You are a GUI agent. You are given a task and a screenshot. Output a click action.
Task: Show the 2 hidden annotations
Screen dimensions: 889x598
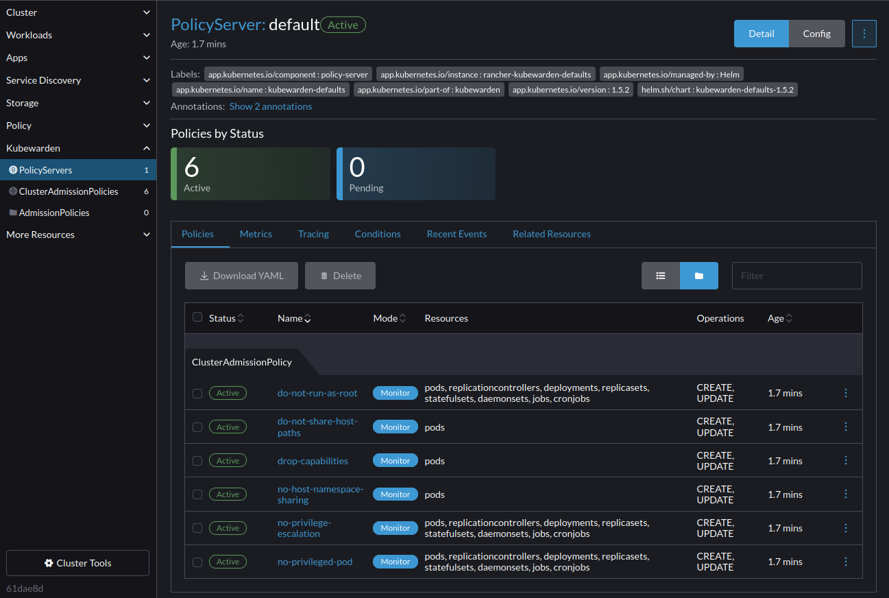(x=270, y=106)
